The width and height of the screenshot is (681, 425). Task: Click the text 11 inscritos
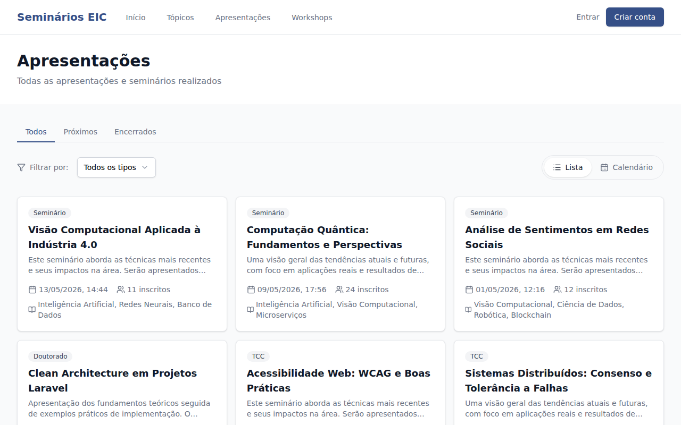click(x=148, y=290)
